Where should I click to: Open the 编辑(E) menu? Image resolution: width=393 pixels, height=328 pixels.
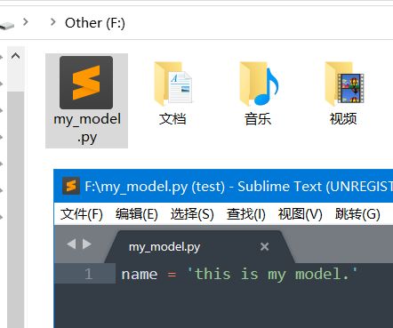137,214
